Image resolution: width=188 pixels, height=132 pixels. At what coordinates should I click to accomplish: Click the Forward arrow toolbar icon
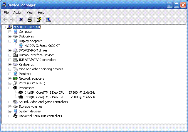tap(12, 20)
